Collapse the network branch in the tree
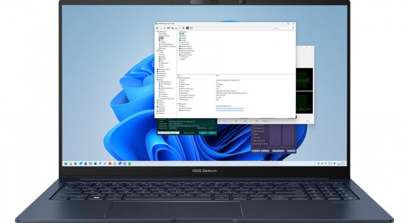The width and height of the screenshot is (409, 223). pos(156,80)
